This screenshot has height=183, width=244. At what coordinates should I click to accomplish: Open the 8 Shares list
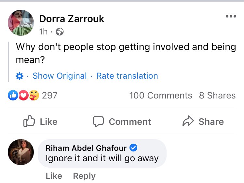217,95
